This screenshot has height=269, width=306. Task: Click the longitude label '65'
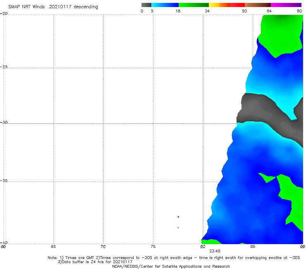(53, 247)
